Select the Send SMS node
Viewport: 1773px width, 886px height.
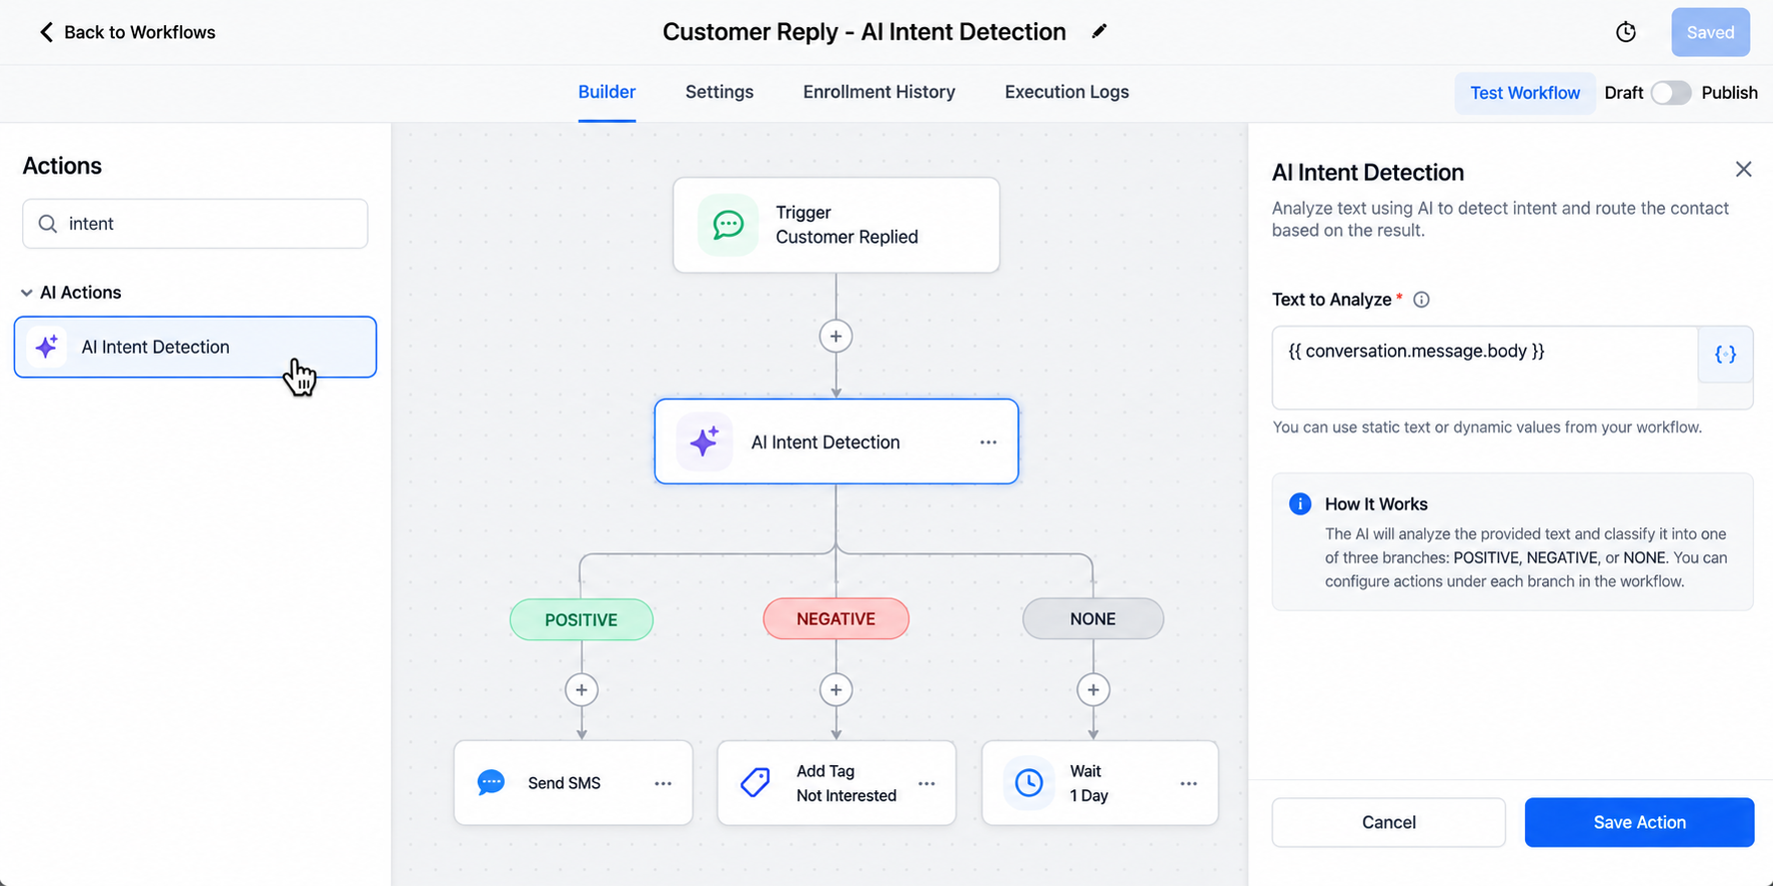point(573,782)
